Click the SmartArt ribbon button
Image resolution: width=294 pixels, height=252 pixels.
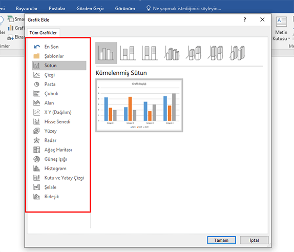point(16,19)
